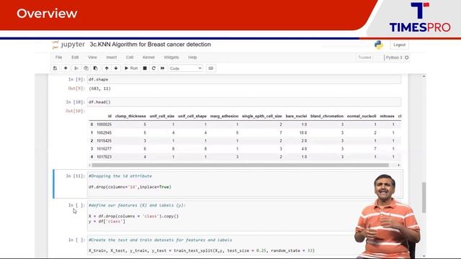The width and height of the screenshot is (461, 259).
Task: Open the Widgets menu
Action: [x=171, y=58]
